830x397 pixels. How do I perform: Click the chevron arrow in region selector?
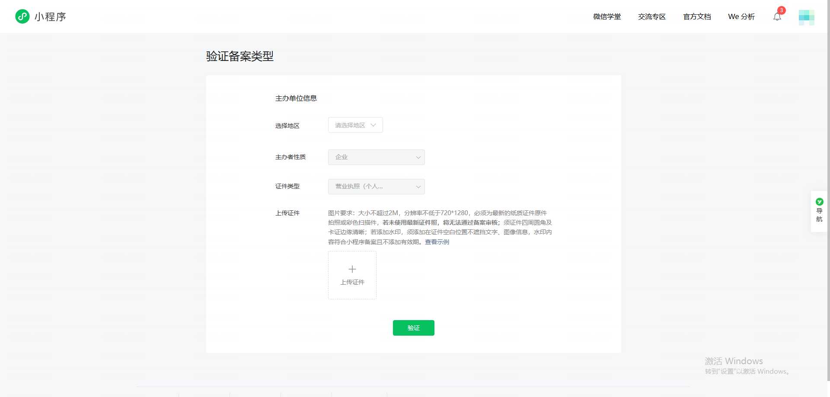[373, 125]
